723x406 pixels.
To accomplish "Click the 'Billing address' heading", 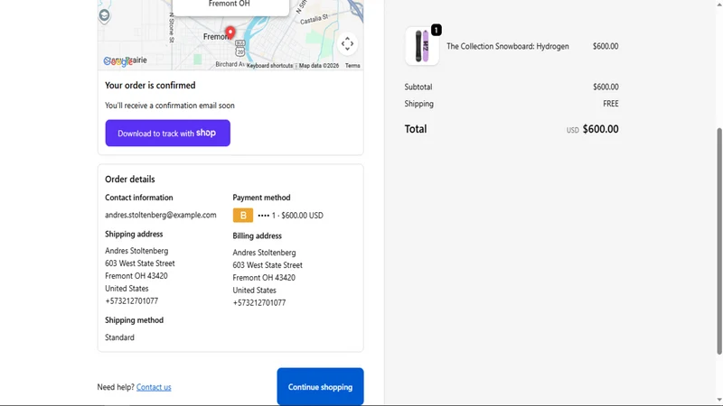I will 257,235.
